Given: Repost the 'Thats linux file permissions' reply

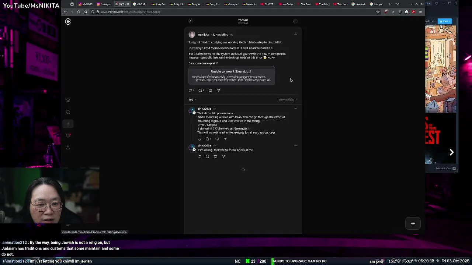Looking at the screenshot, I should [x=217, y=139].
